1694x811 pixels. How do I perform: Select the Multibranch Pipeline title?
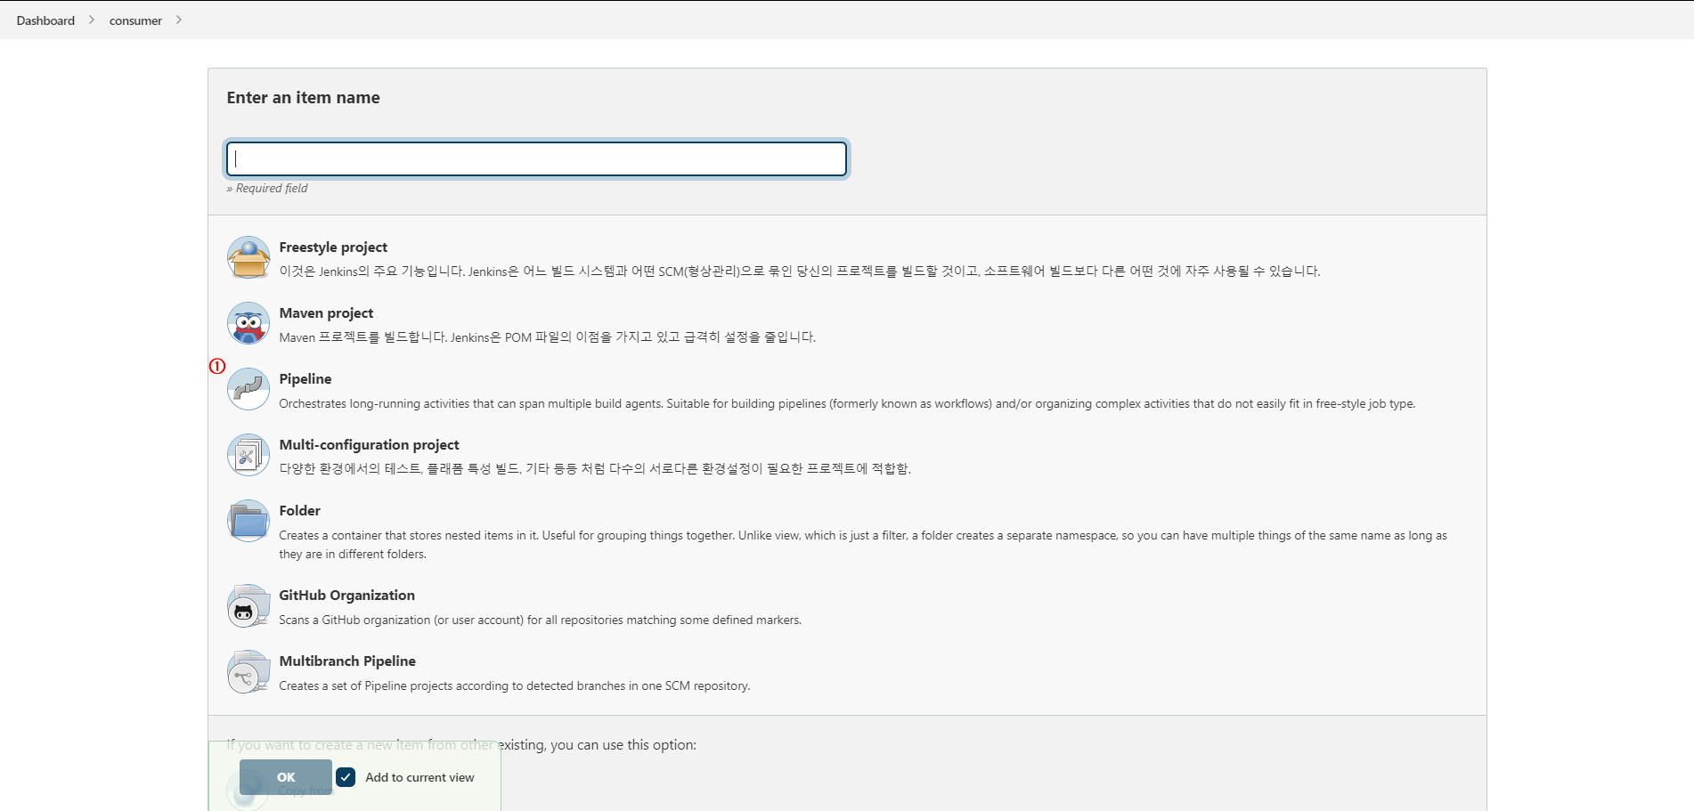coord(347,661)
